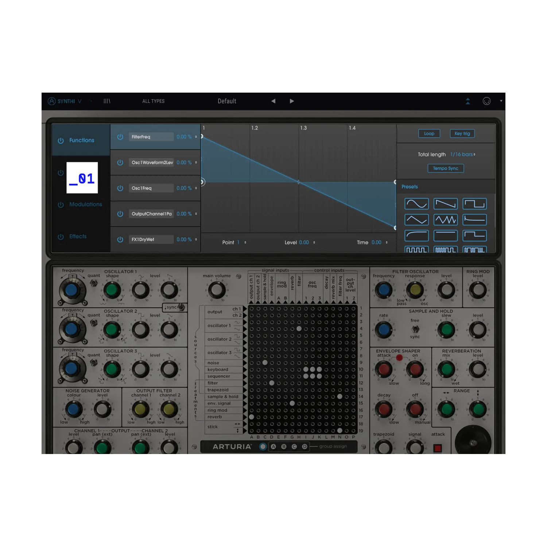Click the Ring Mod level knob
This screenshot has height=547, width=547.
(478, 290)
